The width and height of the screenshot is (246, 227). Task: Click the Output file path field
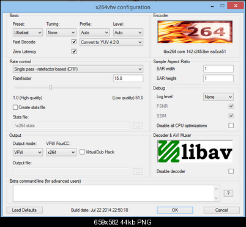[x=72, y=171]
